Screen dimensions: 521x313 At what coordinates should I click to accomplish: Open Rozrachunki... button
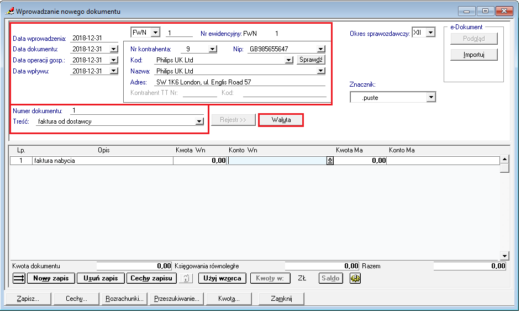pos(125,299)
